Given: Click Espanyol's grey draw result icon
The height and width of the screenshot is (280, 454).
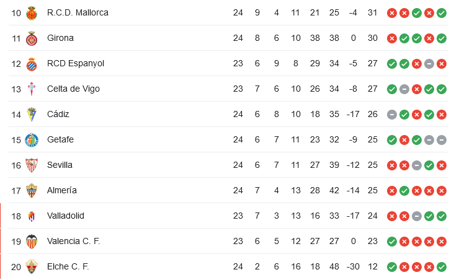Looking at the screenshot, I should point(429,64).
